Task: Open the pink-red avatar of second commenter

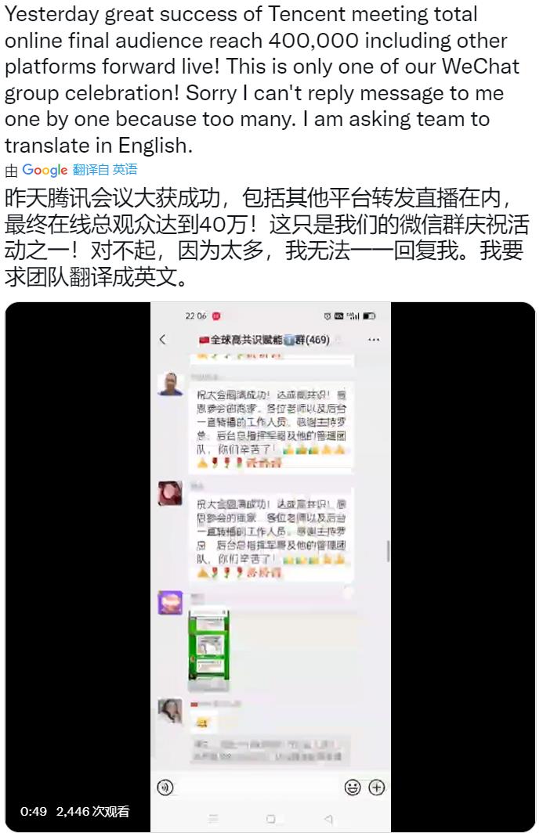Action: [x=170, y=493]
